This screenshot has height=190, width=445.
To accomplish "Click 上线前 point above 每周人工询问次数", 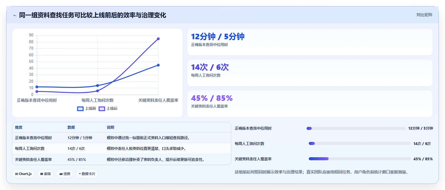I will click(97, 85).
